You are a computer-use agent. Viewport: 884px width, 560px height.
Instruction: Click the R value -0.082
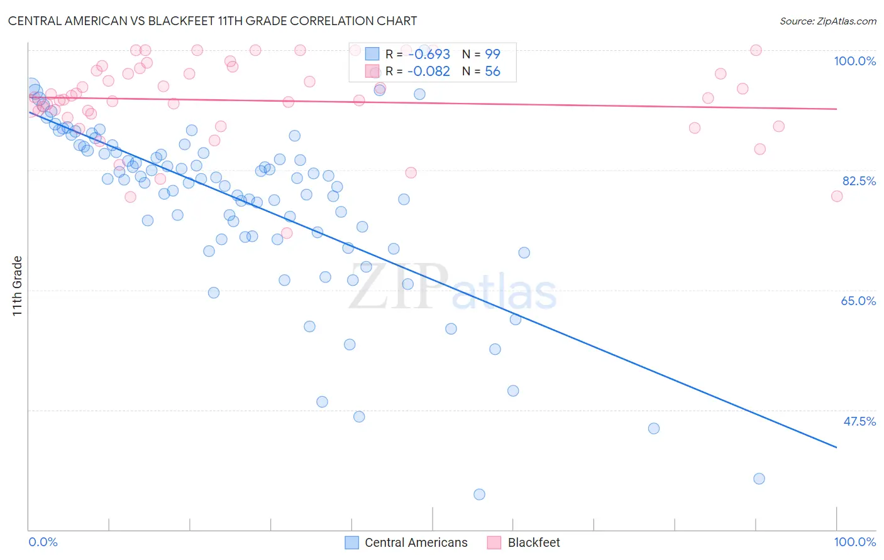coord(429,72)
